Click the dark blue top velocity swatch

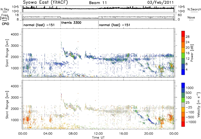point(183,85)
